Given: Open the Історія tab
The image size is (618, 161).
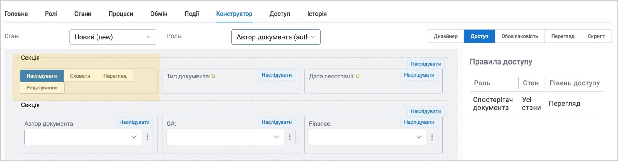Looking at the screenshot, I should (x=317, y=14).
